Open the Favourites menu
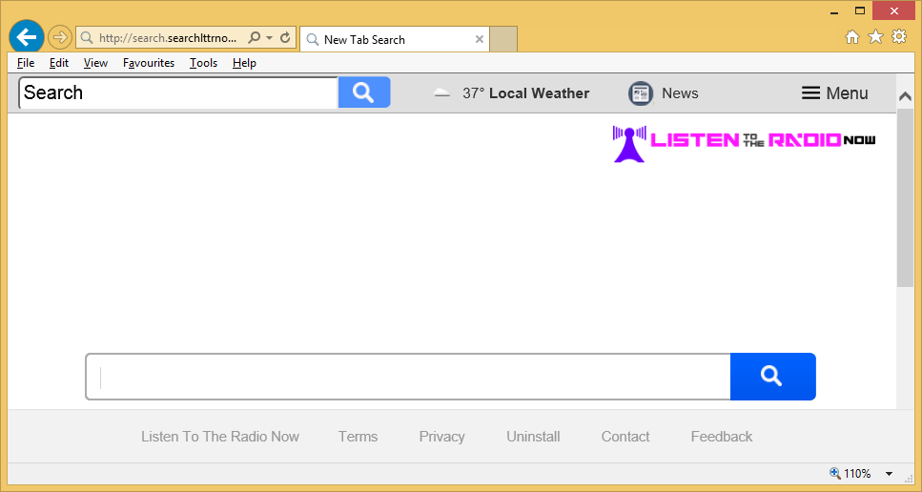 pos(149,63)
